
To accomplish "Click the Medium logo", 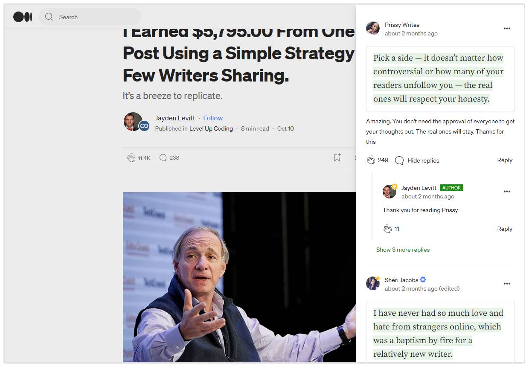I will point(23,17).
